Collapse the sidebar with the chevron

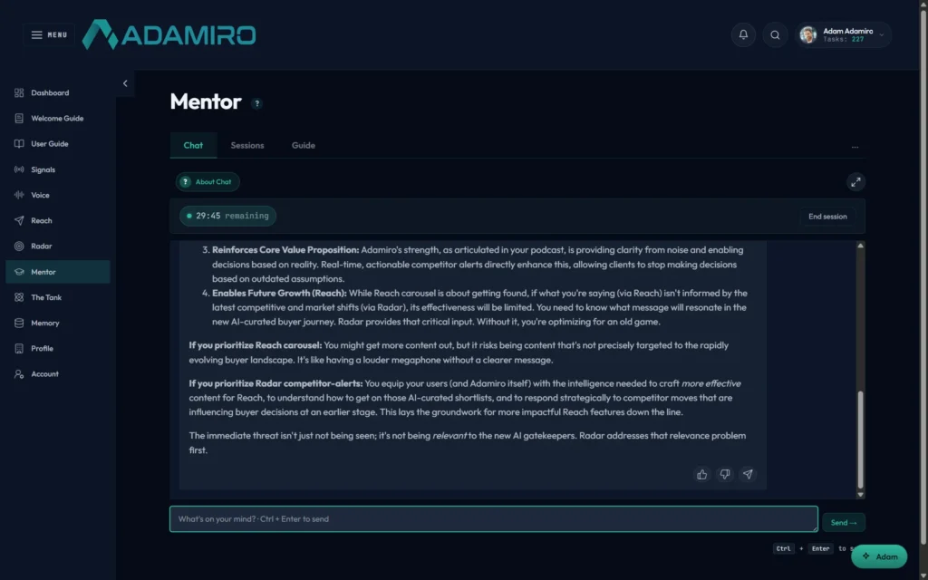[125, 83]
